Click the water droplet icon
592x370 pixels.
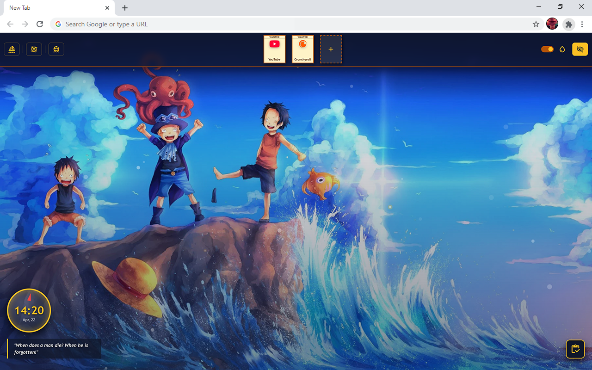(x=562, y=49)
